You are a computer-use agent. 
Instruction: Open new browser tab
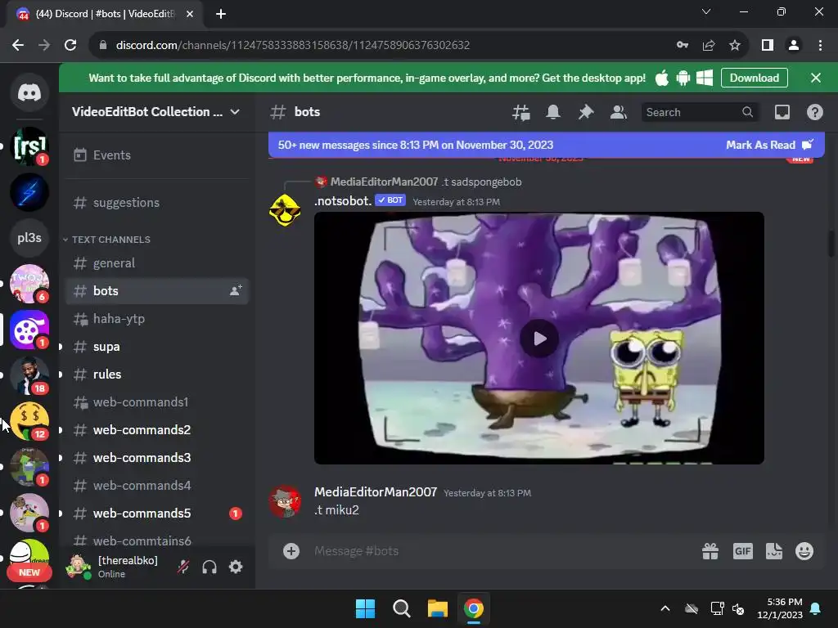click(x=221, y=14)
